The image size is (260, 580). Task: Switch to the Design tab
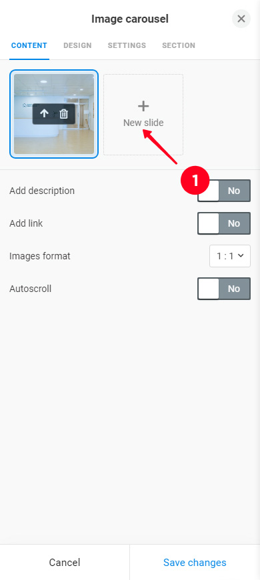coord(77,45)
